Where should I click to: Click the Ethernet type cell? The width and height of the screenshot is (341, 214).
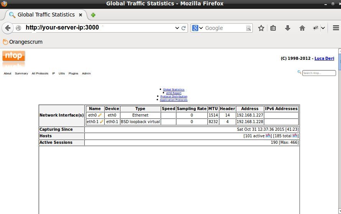tap(140, 115)
